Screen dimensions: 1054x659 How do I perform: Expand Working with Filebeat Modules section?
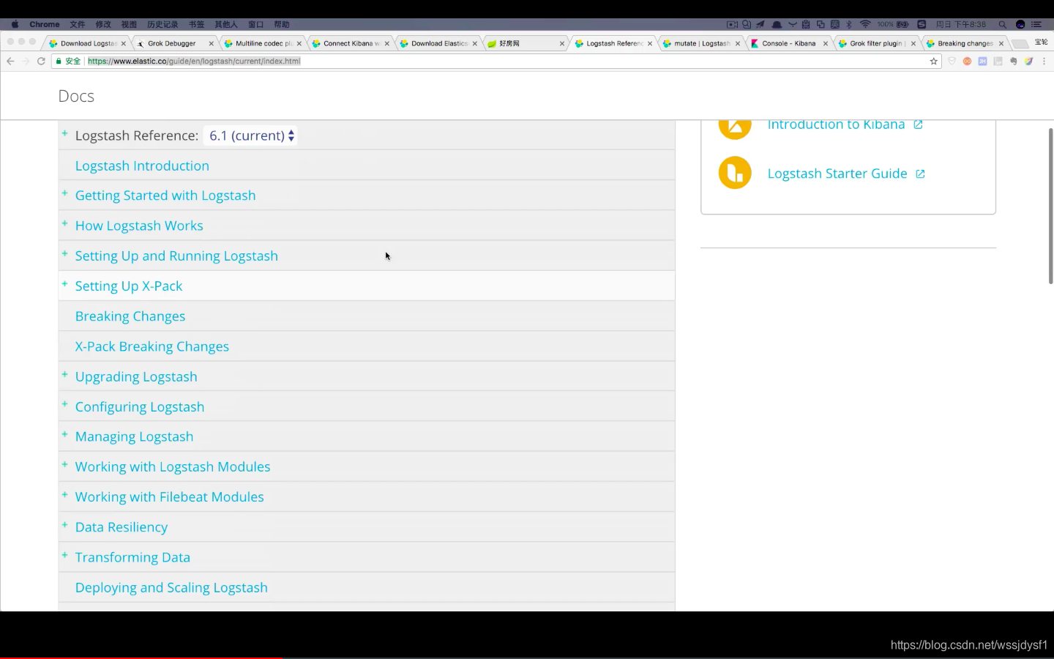[x=64, y=494]
